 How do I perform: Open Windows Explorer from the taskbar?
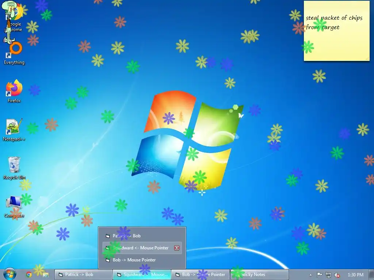[46, 275]
